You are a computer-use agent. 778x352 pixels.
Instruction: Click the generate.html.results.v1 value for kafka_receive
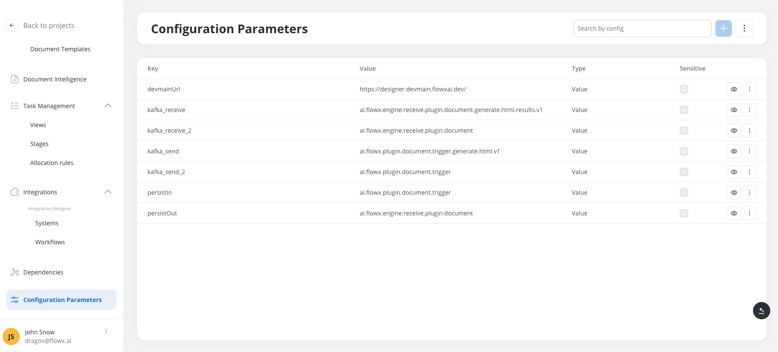451,110
